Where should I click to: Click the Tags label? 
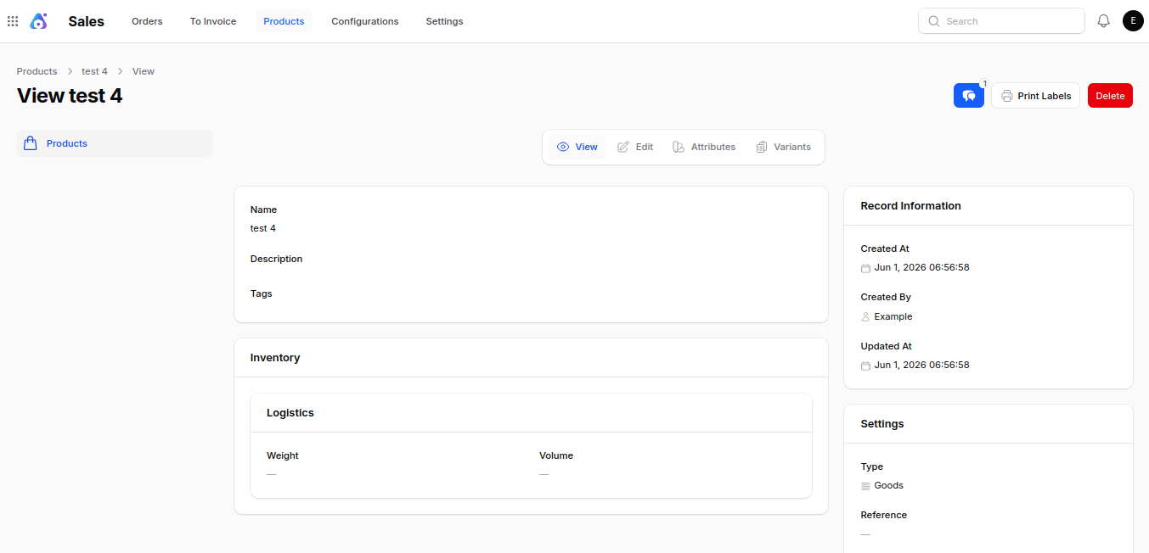[x=262, y=293]
